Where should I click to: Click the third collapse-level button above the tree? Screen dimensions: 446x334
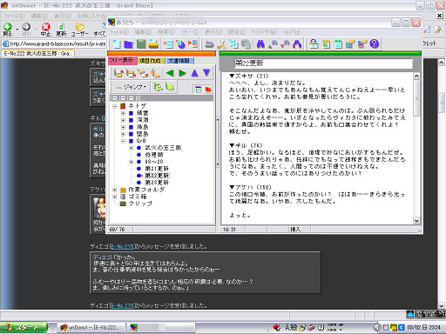pyautogui.click(x=132, y=98)
